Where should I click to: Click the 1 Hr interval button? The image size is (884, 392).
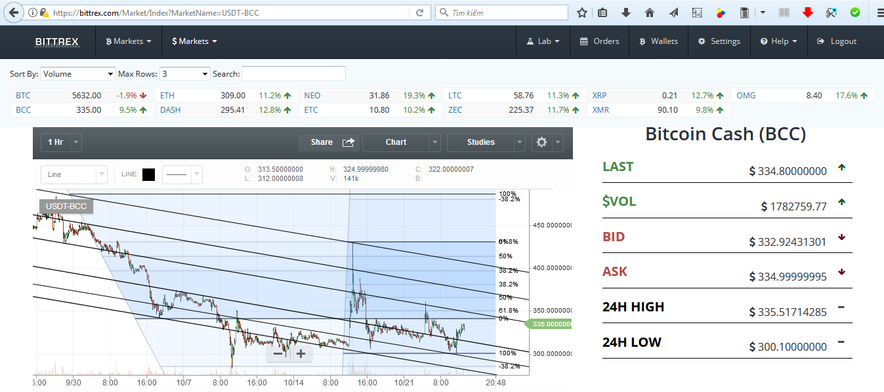(56, 142)
